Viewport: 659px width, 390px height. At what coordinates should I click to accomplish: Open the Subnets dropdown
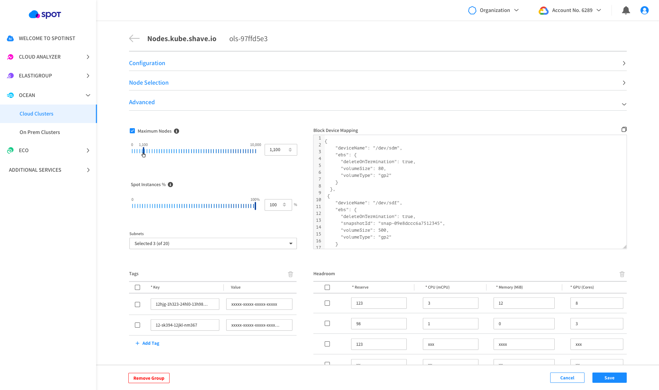click(213, 243)
